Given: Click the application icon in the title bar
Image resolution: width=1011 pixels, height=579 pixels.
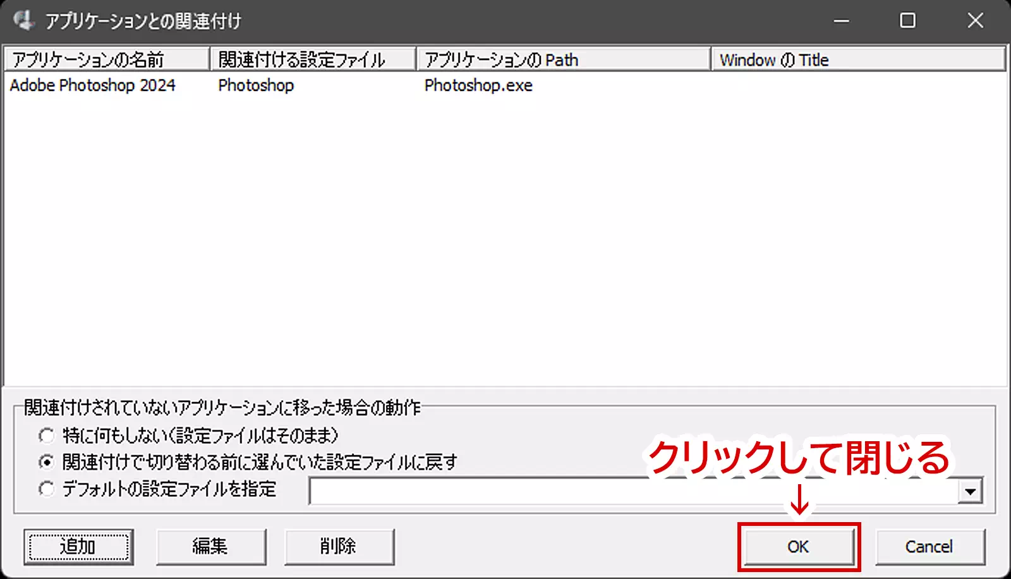Looking at the screenshot, I should [24, 20].
